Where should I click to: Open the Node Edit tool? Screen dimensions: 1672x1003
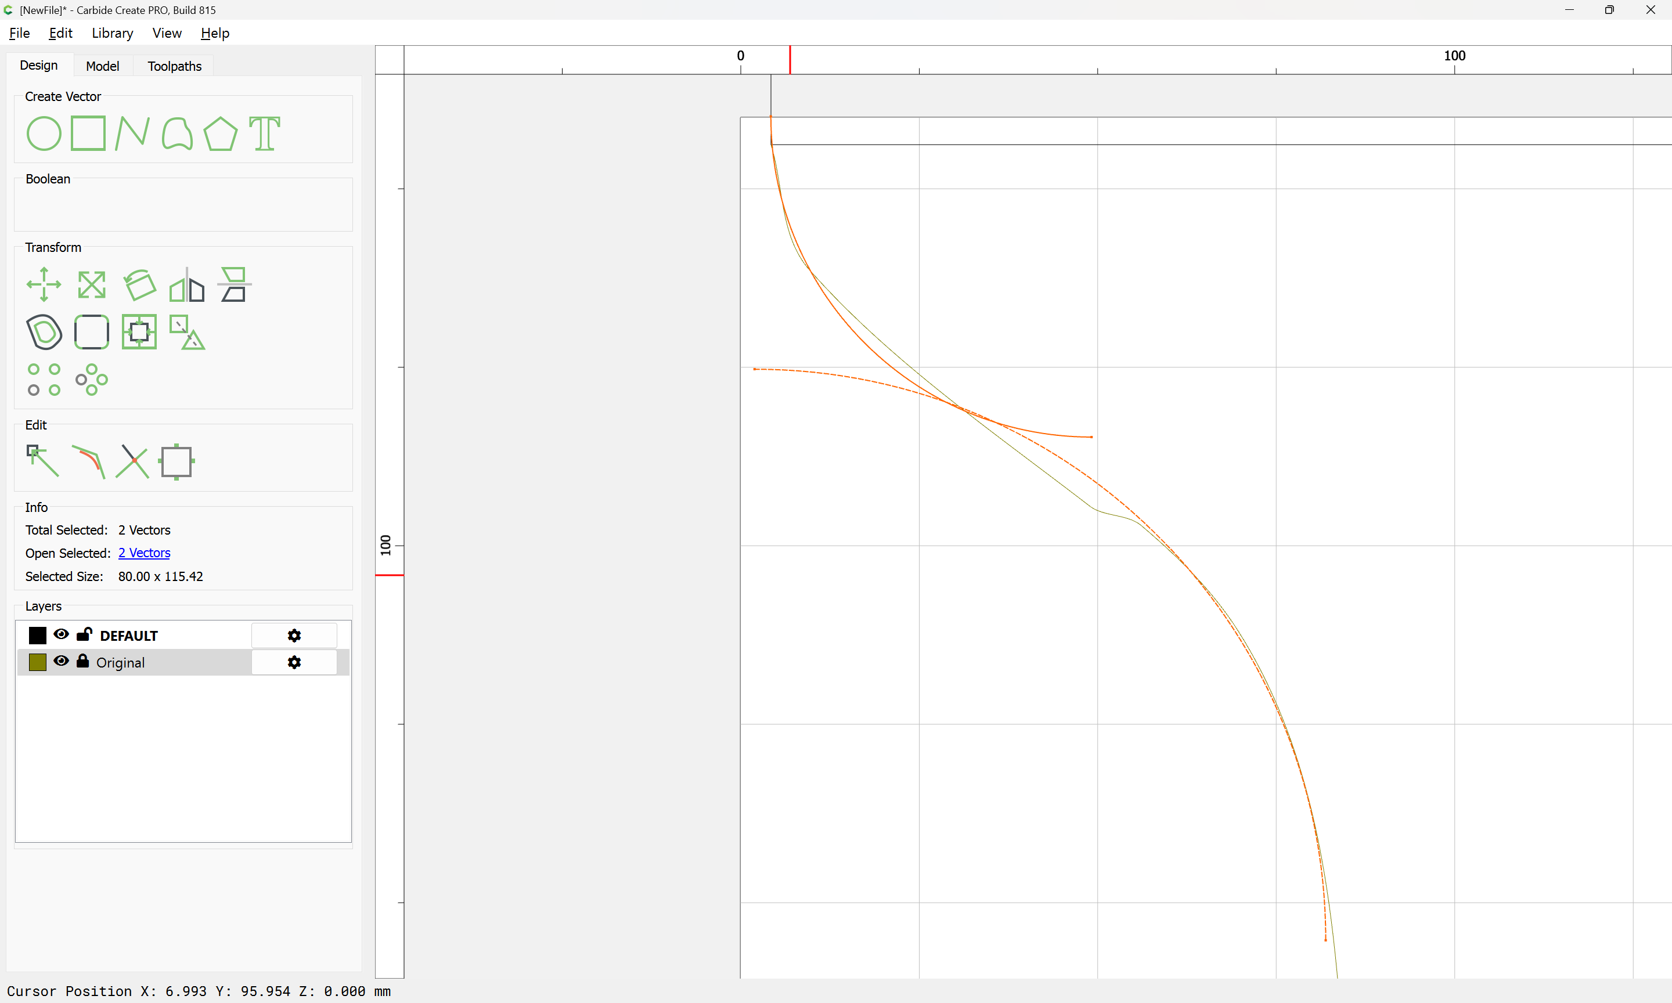42,461
